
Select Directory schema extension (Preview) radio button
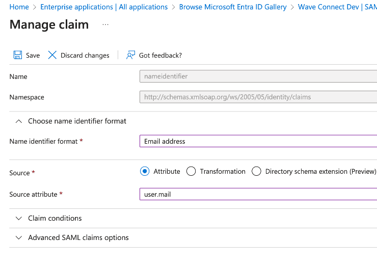(256, 171)
